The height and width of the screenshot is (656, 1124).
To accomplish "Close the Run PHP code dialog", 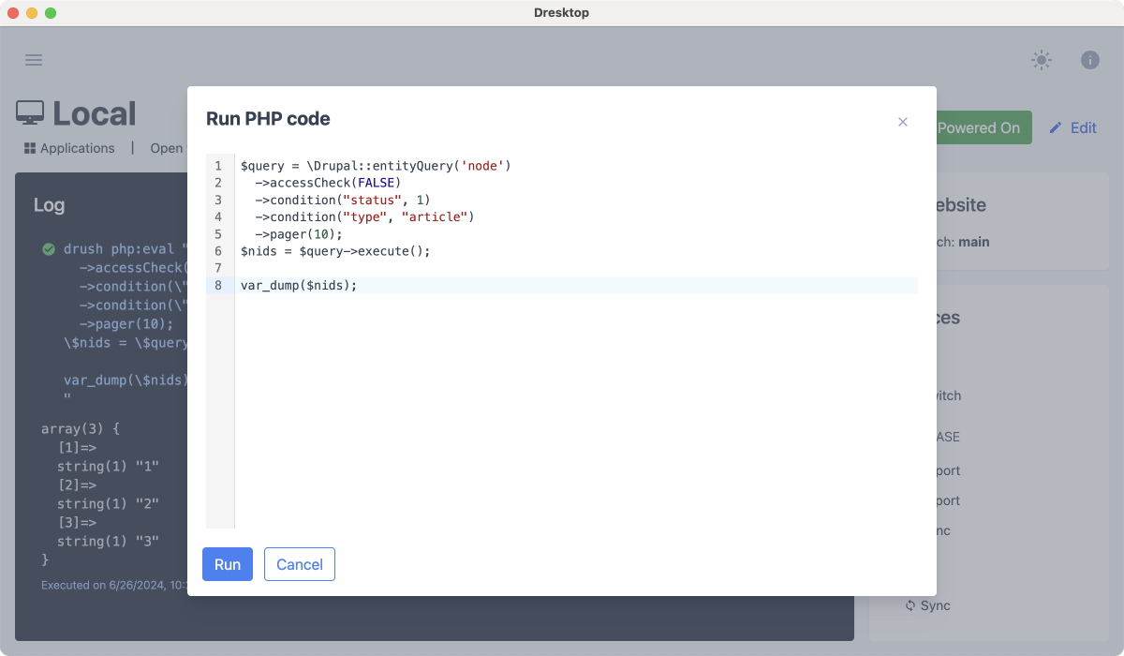I will (x=902, y=122).
